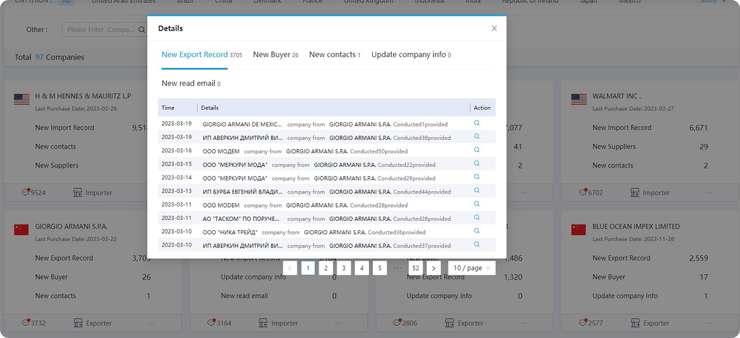The width and height of the screenshot is (740, 338).
Task: Click 2023-03-16 ООО МОДЕМ row
Action: click(x=327, y=151)
